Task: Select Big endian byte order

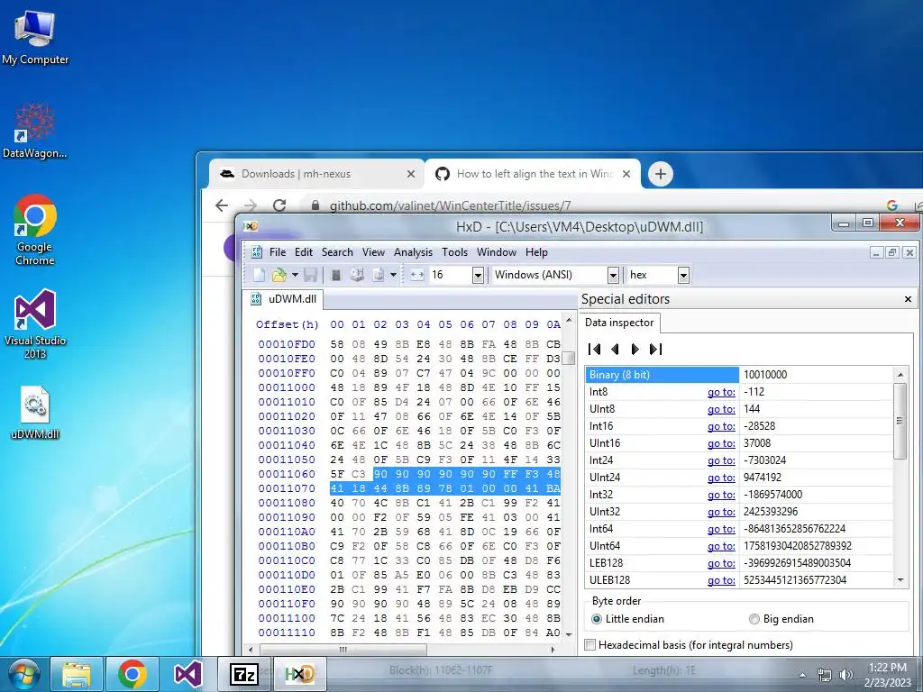Action: tap(781, 619)
